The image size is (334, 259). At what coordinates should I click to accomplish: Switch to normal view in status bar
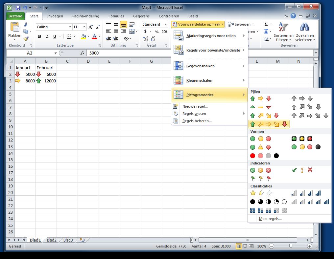tap(239, 246)
